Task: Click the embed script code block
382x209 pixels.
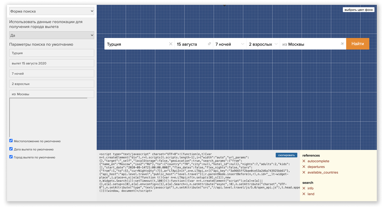Action: pos(199,172)
